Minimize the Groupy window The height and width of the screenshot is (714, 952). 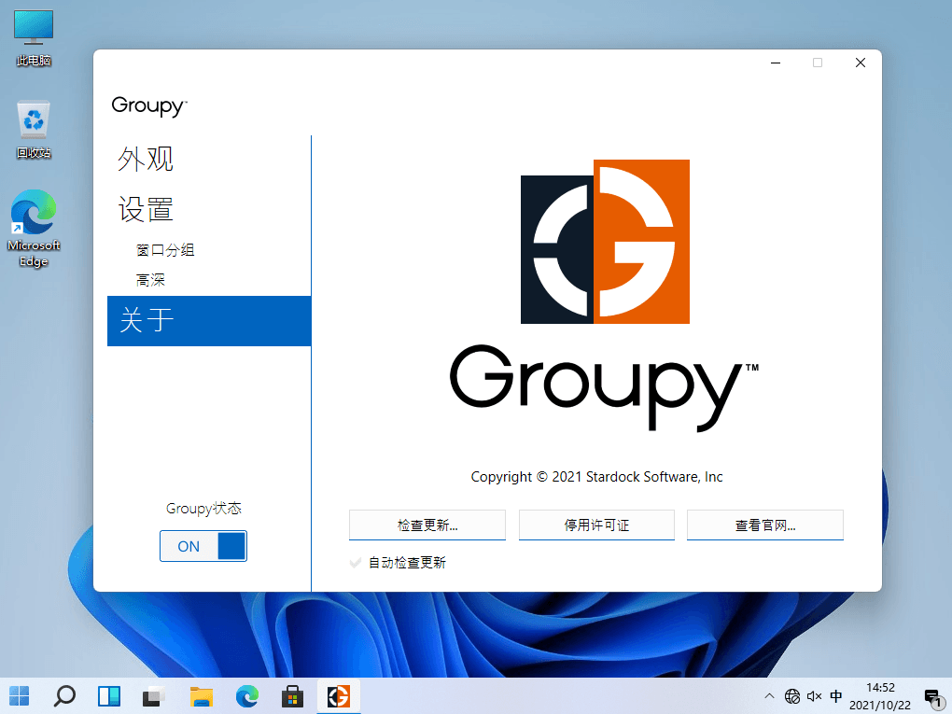click(x=776, y=63)
